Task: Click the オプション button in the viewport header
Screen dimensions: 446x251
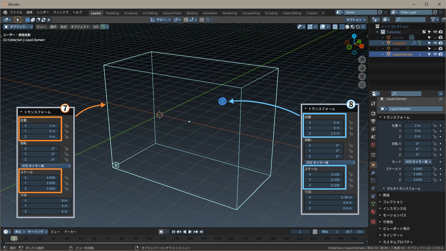Action: 356,20
